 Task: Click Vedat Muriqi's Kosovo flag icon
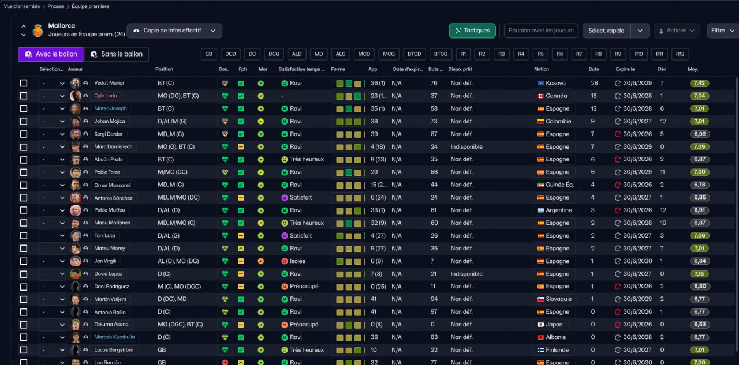point(540,83)
